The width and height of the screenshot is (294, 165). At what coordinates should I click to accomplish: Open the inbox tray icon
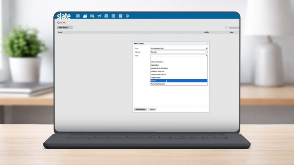point(106,16)
